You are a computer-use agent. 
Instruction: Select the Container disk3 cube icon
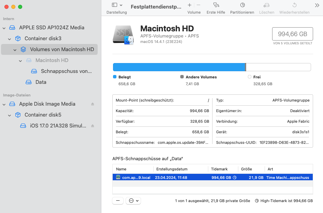click(18, 39)
